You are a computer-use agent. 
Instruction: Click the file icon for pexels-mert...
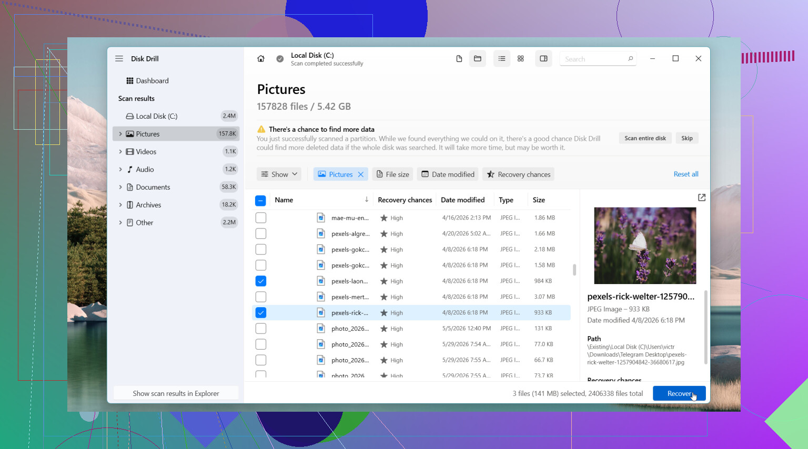pyautogui.click(x=321, y=297)
